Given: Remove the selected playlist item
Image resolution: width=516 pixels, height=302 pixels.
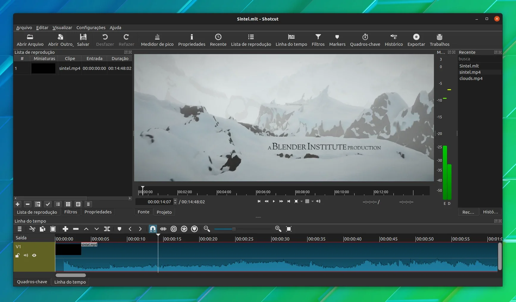Looking at the screenshot, I should click(x=28, y=204).
